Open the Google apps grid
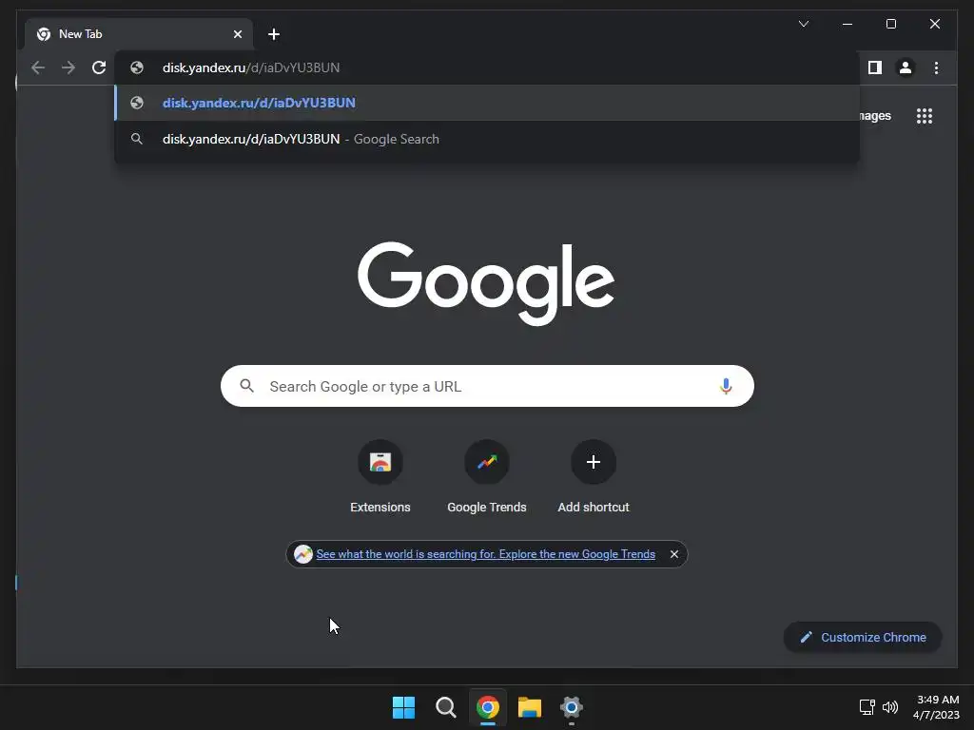 (x=925, y=116)
